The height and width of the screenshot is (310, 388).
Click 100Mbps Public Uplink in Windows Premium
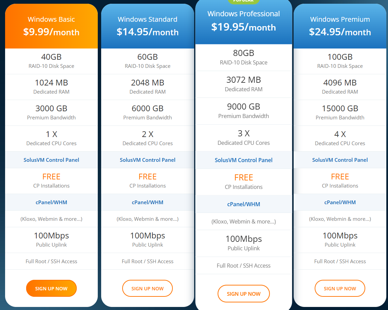pos(340,239)
